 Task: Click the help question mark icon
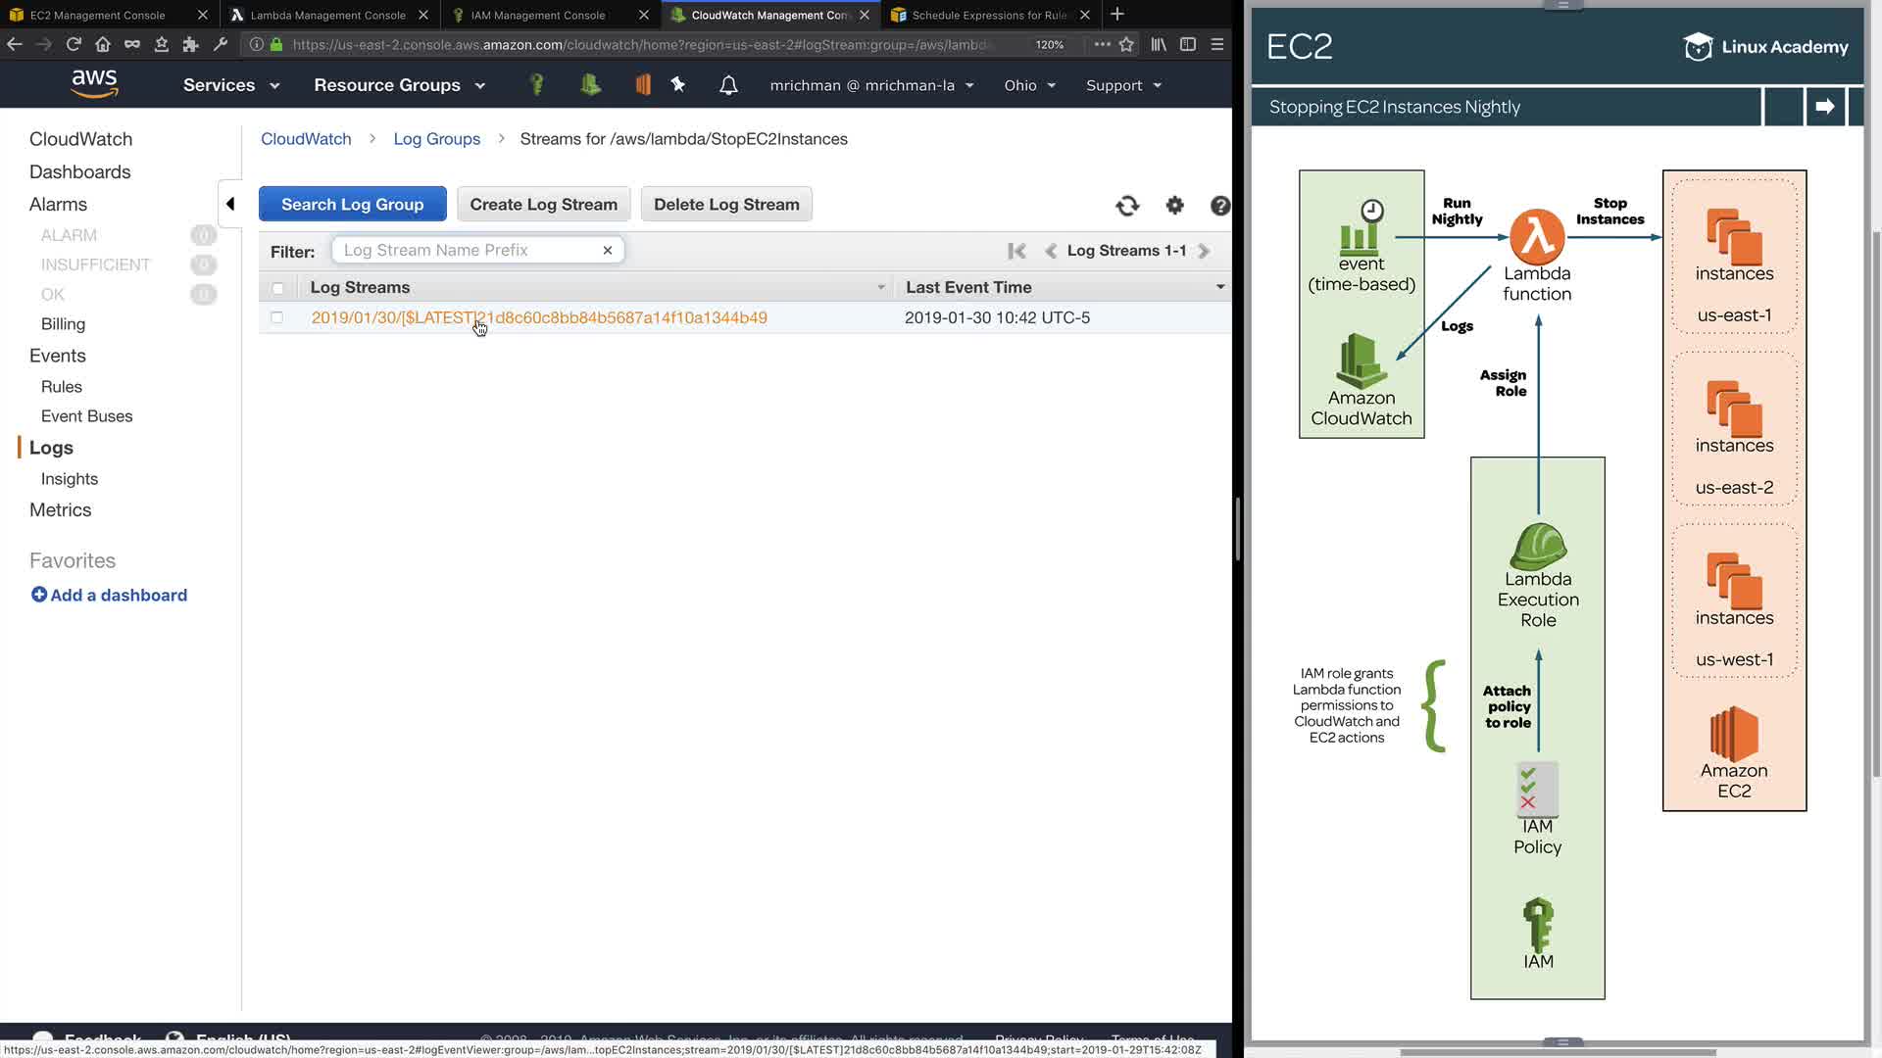(1219, 206)
